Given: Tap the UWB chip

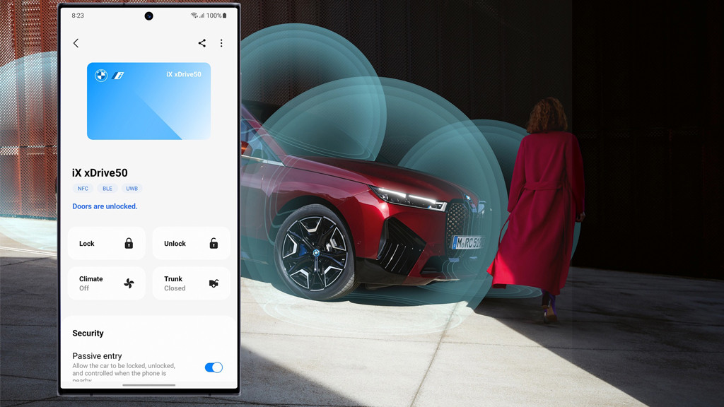Looking at the screenshot, I should tap(132, 189).
